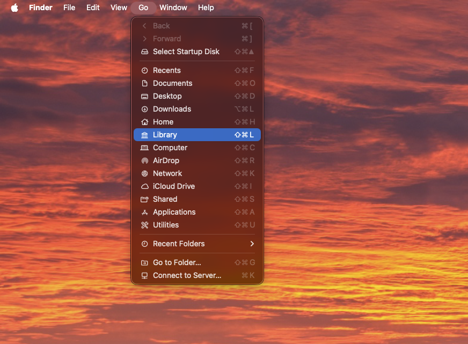The image size is (468, 344).
Task: Choose Select Startup Disk item
Action: point(186,52)
